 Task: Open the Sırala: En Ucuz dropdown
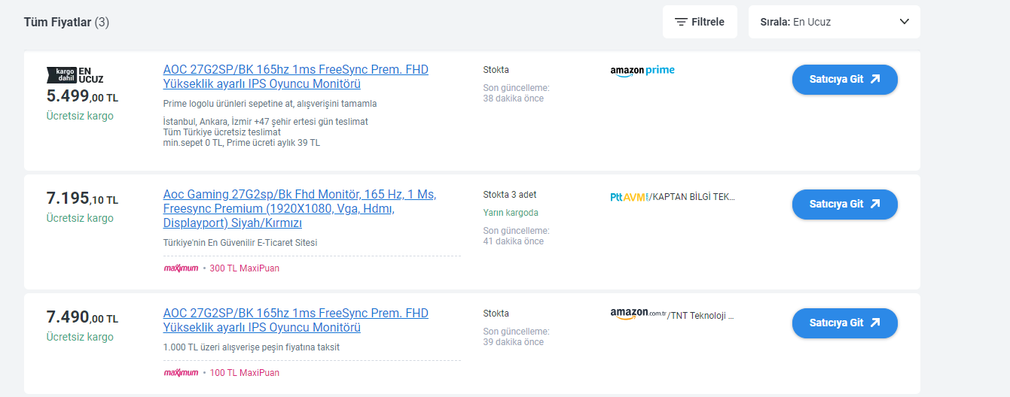tap(834, 22)
